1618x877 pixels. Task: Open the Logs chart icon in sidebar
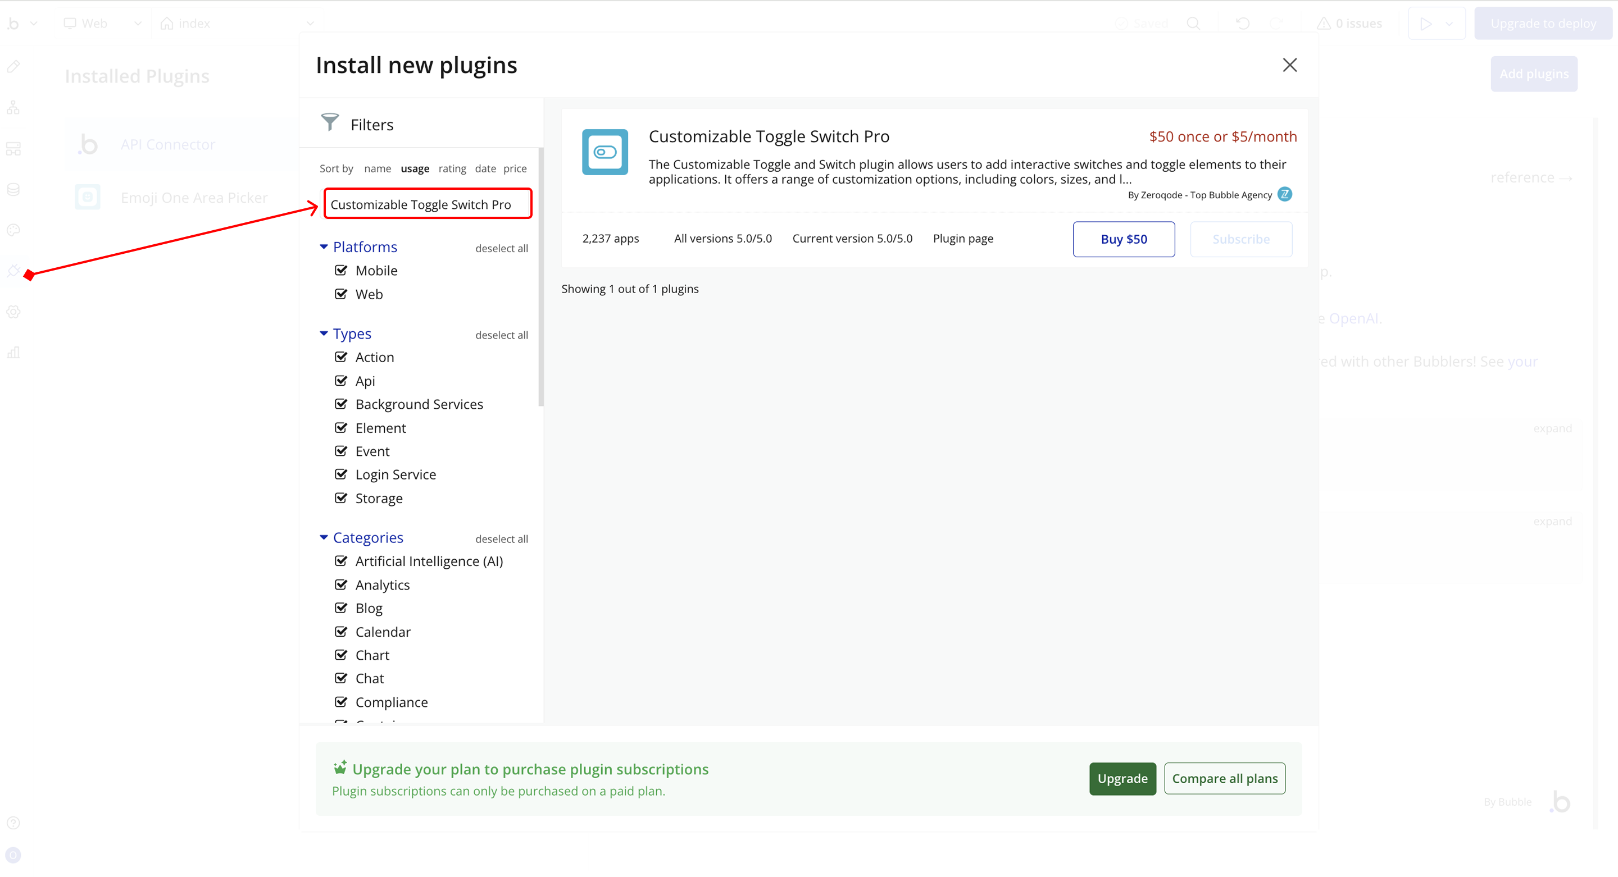click(x=13, y=352)
